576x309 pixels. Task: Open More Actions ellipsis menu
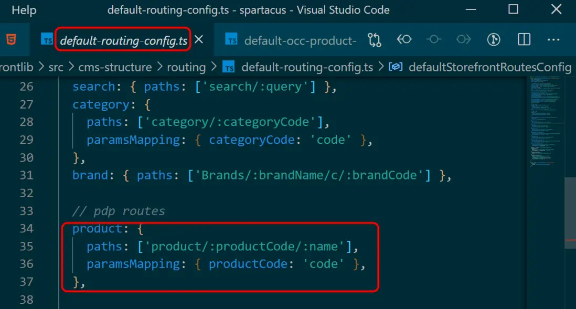553,40
